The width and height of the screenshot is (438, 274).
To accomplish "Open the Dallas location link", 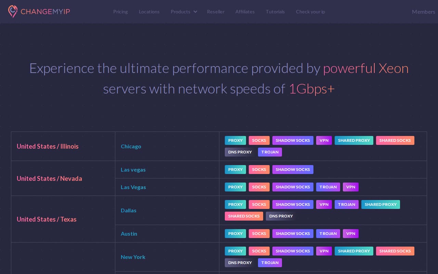I will pyautogui.click(x=129, y=210).
